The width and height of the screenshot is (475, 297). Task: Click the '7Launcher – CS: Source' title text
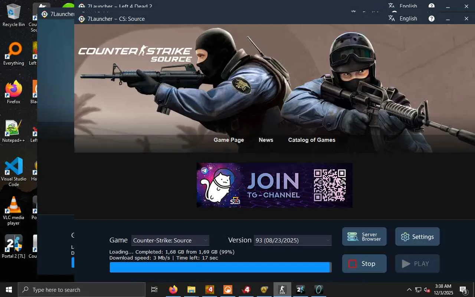click(116, 19)
